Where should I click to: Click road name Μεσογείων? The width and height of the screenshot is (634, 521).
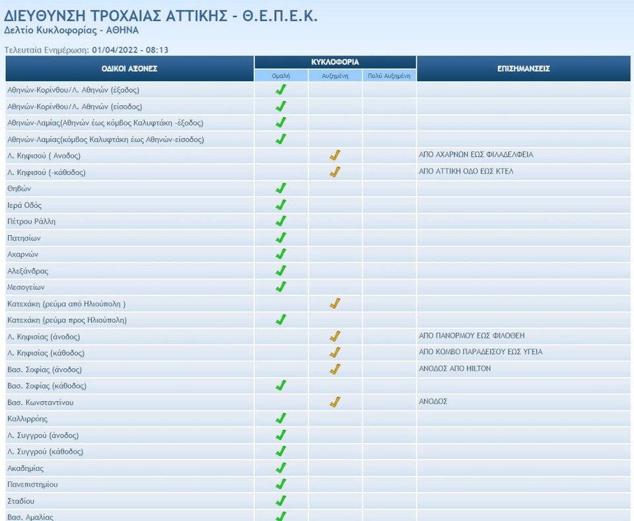tap(26, 287)
